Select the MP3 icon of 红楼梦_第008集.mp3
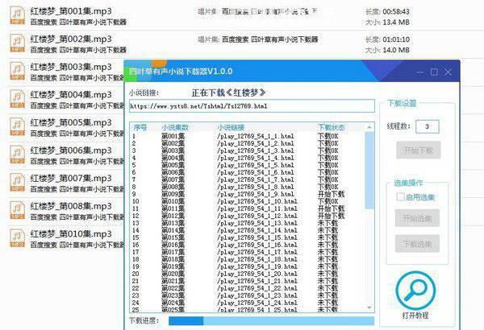 pos(17,210)
